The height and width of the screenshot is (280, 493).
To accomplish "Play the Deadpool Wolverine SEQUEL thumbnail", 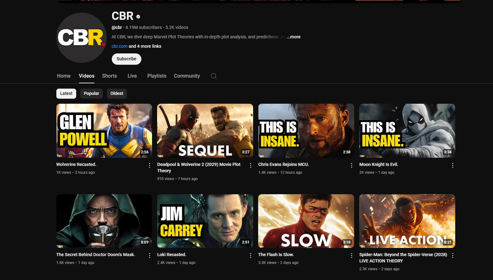I will coord(205,131).
